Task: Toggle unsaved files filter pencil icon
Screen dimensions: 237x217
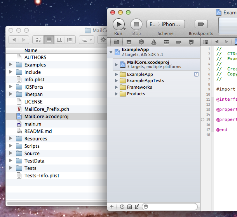Action: [x=137, y=207]
